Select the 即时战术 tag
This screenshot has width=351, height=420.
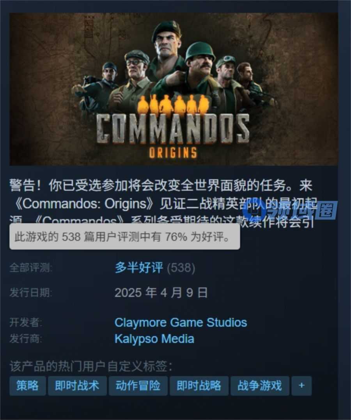coord(77,385)
